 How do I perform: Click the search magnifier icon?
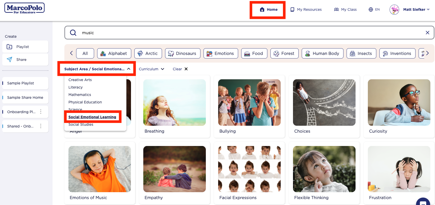pyautogui.click(x=73, y=33)
